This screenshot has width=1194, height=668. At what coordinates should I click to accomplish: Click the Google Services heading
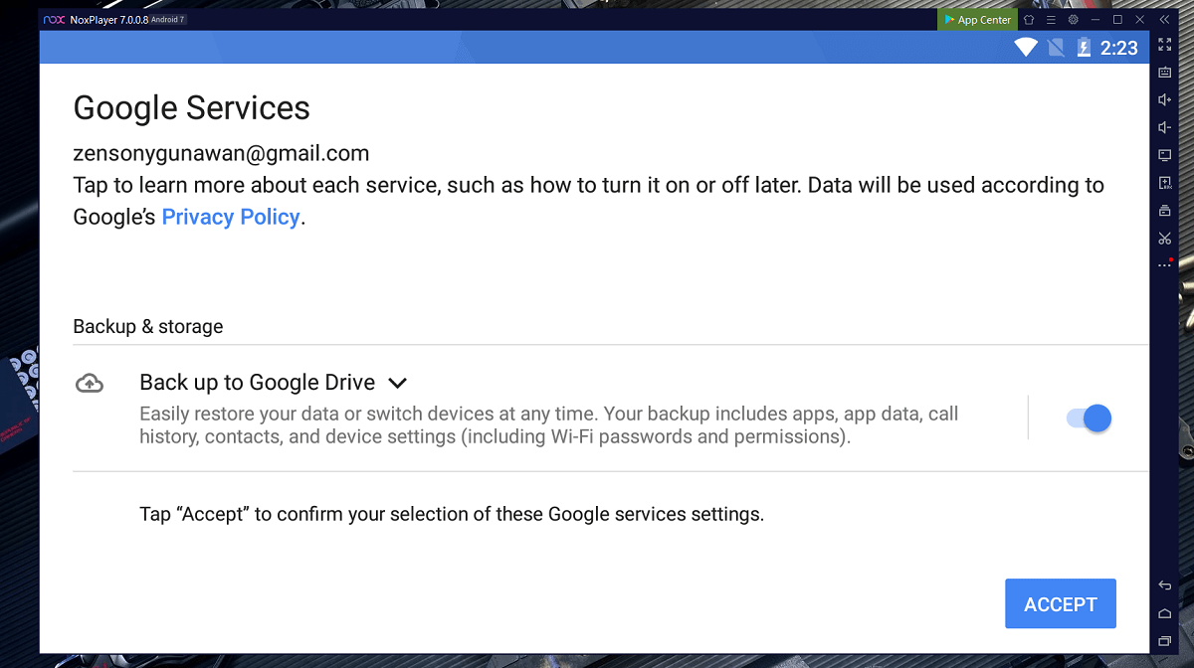tap(192, 107)
